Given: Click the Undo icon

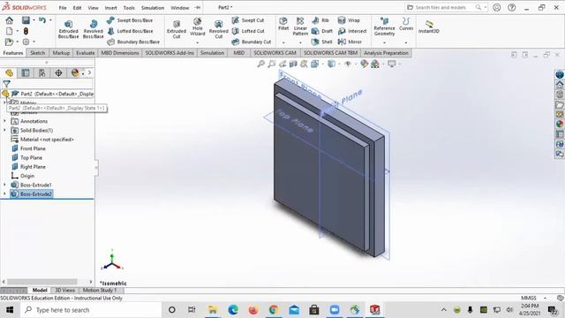Looking at the screenshot, I should (x=42, y=20).
